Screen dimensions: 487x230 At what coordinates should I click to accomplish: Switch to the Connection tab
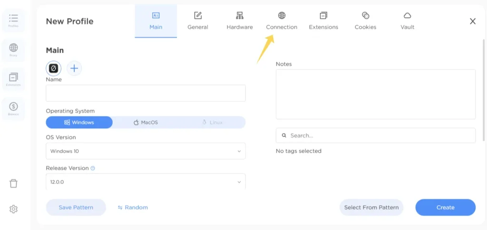[x=282, y=21]
